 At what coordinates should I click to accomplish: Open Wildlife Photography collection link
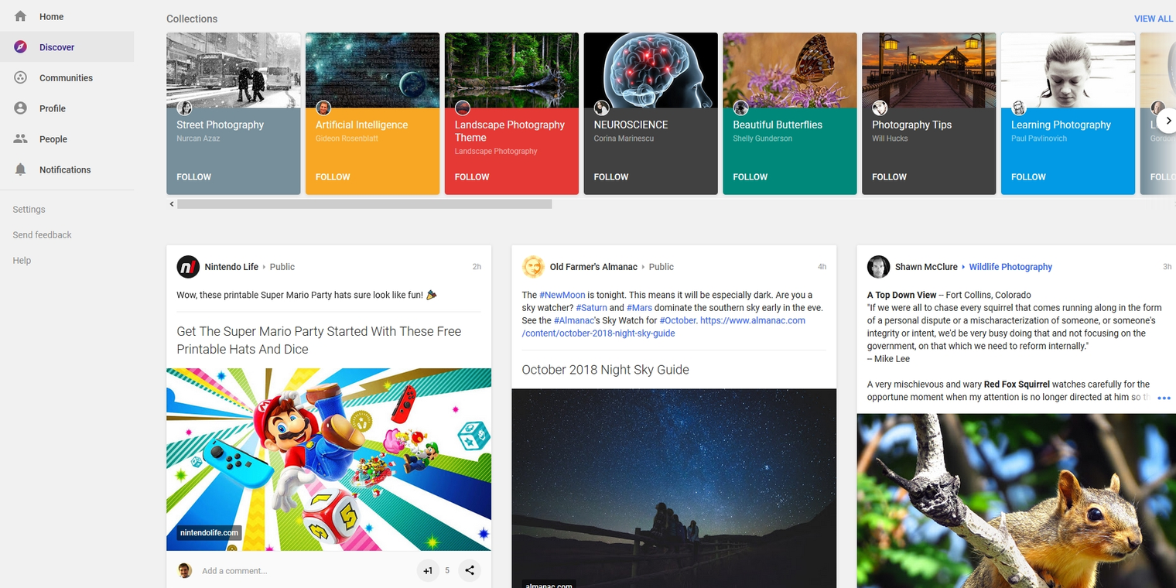pyautogui.click(x=1010, y=267)
